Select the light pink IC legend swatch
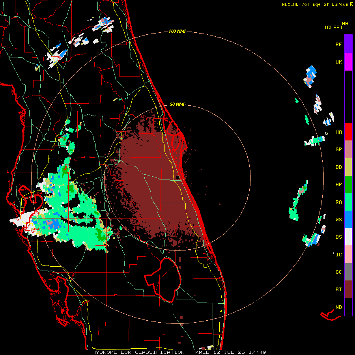 coord(348,254)
